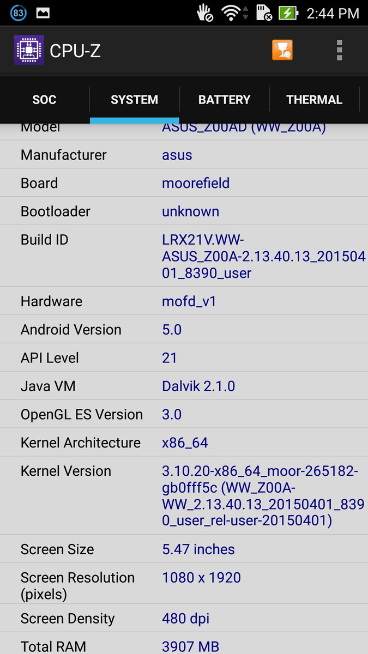The image size is (368, 654).
Task: Switch to the SOC tab
Action: pyautogui.click(x=45, y=100)
